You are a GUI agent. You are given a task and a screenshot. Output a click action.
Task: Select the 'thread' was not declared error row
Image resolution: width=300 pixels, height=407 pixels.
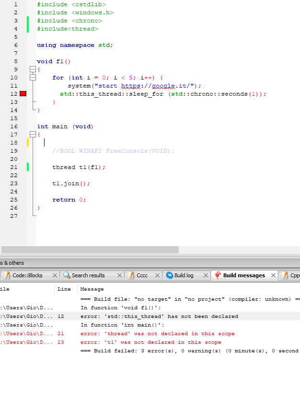150,334
